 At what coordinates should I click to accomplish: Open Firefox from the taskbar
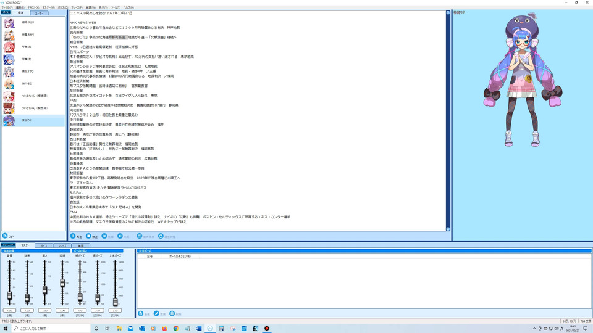pos(164,329)
